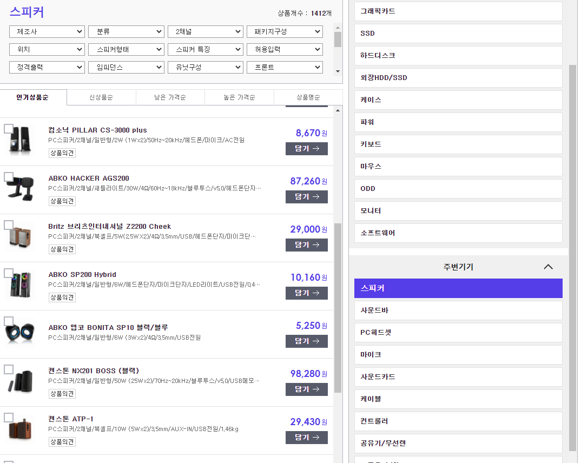The height and width of the screenshot is (463, 581).
Task: Open the 스피커형태 dropdown filter
Action: pos(127,49)
